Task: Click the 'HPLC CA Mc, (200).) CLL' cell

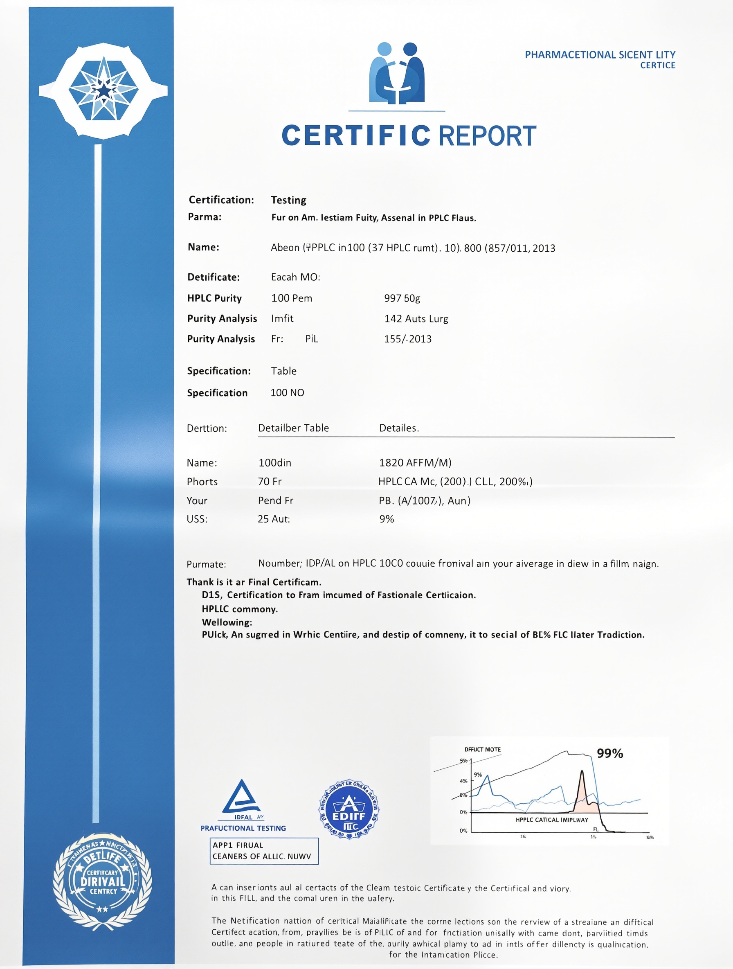Action: click(x=455, y=482)
